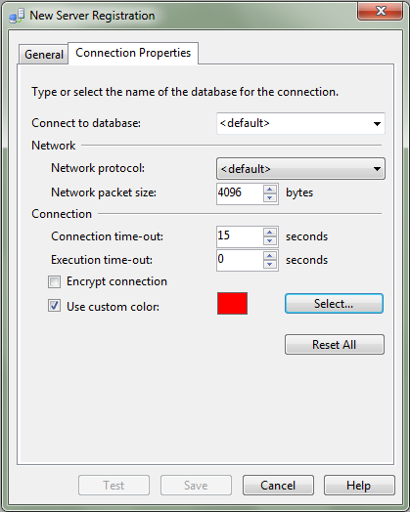
Task: Decrease connection time-out with down arrow
Action: point(270,240)
